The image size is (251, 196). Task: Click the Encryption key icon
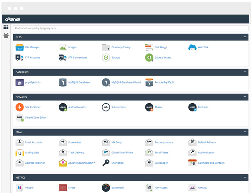point(106,163)
